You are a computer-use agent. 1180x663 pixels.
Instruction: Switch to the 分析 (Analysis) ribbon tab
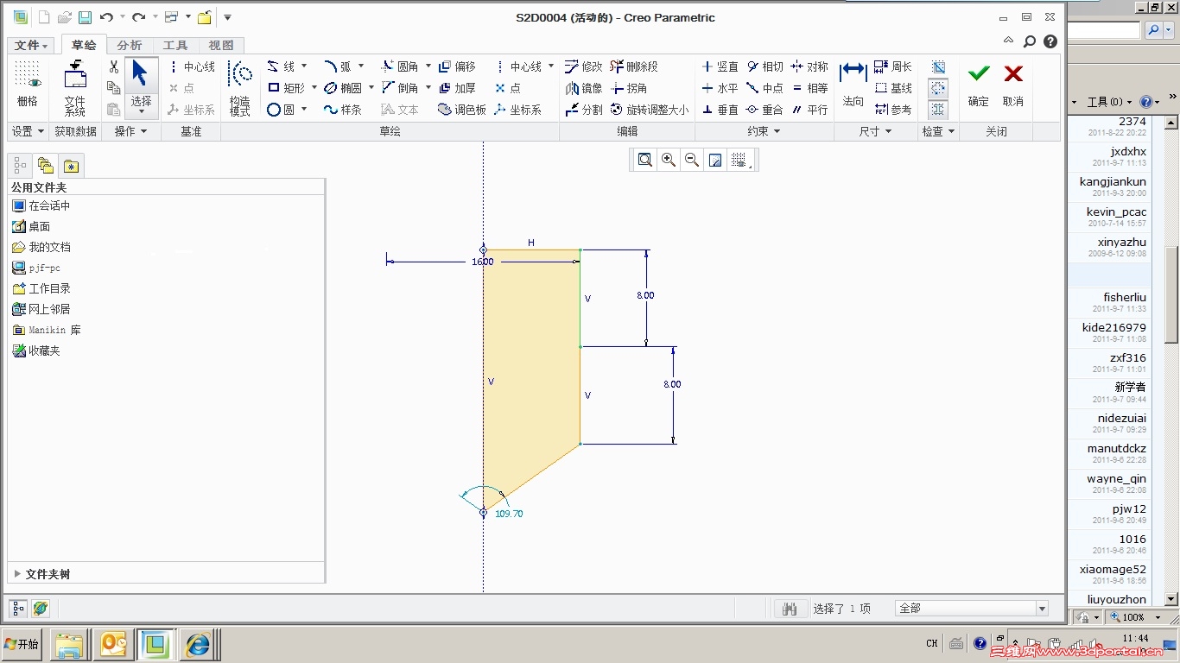tap(130, 45)
